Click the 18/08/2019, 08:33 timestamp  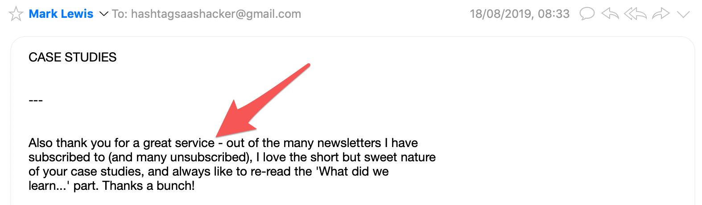pos(520,14)
